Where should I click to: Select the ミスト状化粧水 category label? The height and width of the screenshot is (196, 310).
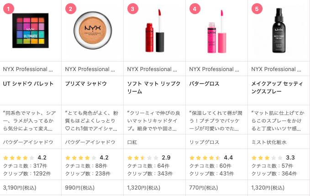269,142
